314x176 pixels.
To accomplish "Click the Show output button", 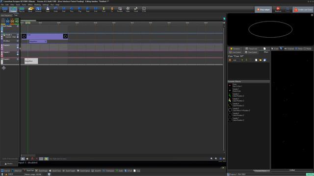I will (263, 10).
